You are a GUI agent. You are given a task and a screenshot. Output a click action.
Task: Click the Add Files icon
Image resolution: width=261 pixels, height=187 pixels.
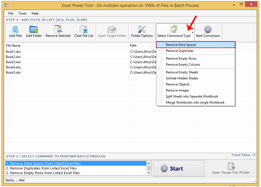(15, 29)
